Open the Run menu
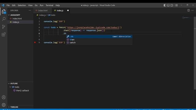Image resolution: width=196 pixels, height=110 pixels. pos(42,5)
